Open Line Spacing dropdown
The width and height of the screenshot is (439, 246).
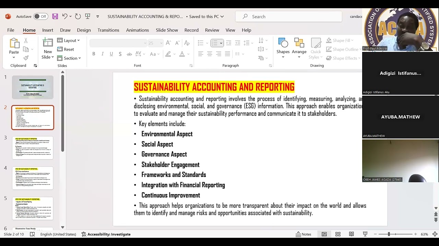coord(248,43)
